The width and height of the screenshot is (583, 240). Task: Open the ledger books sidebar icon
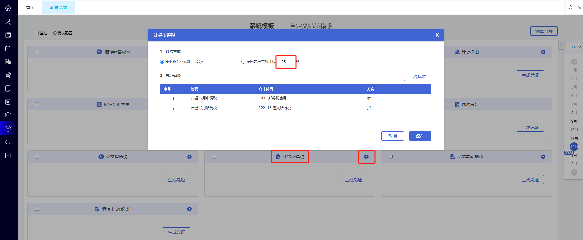pos(8,62)
